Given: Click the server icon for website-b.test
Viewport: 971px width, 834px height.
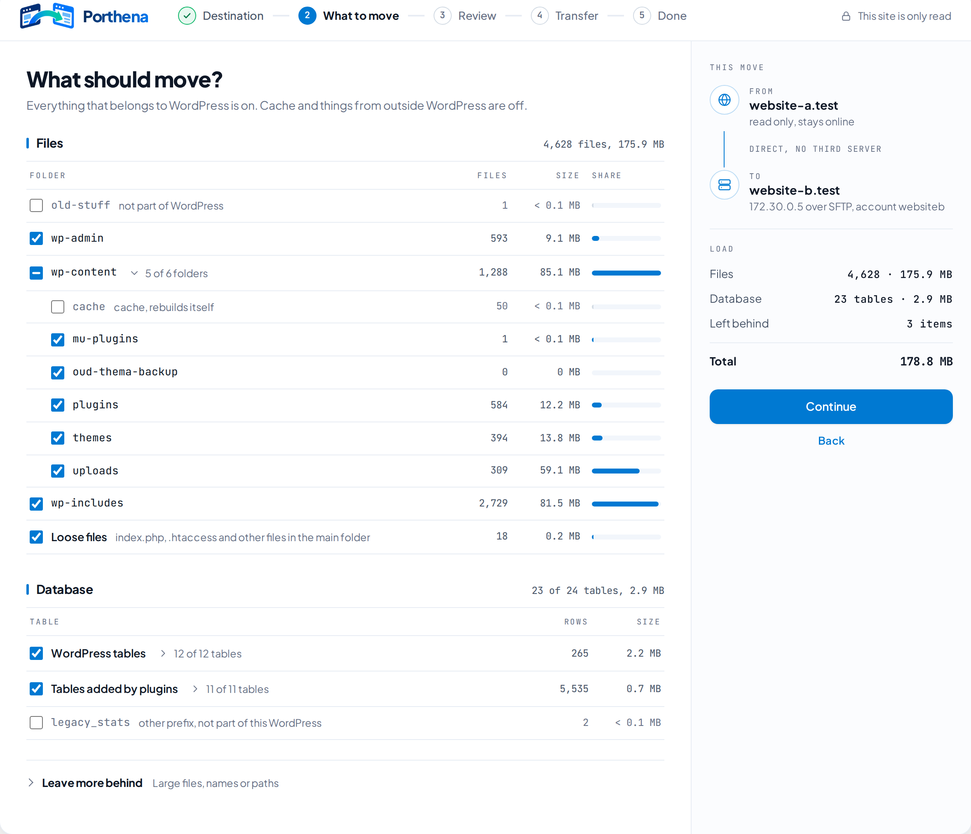Looking at the screenshot, I should tap(725, 185).
